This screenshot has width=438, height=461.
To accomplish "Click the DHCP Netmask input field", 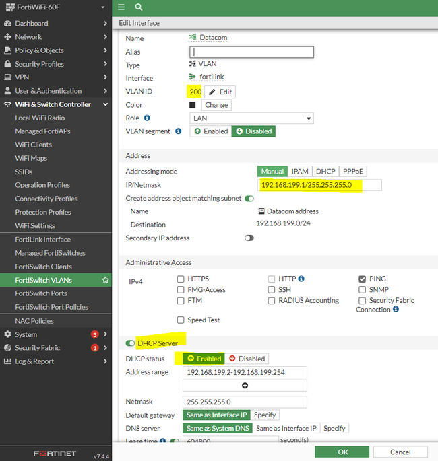I will point(245,402).
